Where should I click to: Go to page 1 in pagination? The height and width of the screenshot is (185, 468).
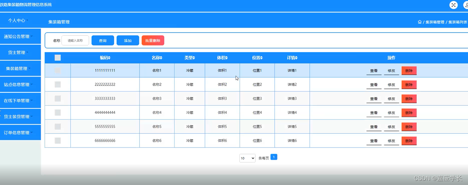pyautogui.click(x=274, y=157)
